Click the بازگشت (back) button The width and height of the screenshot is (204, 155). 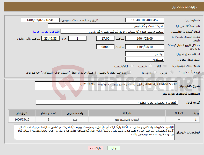tap(96, 148)
